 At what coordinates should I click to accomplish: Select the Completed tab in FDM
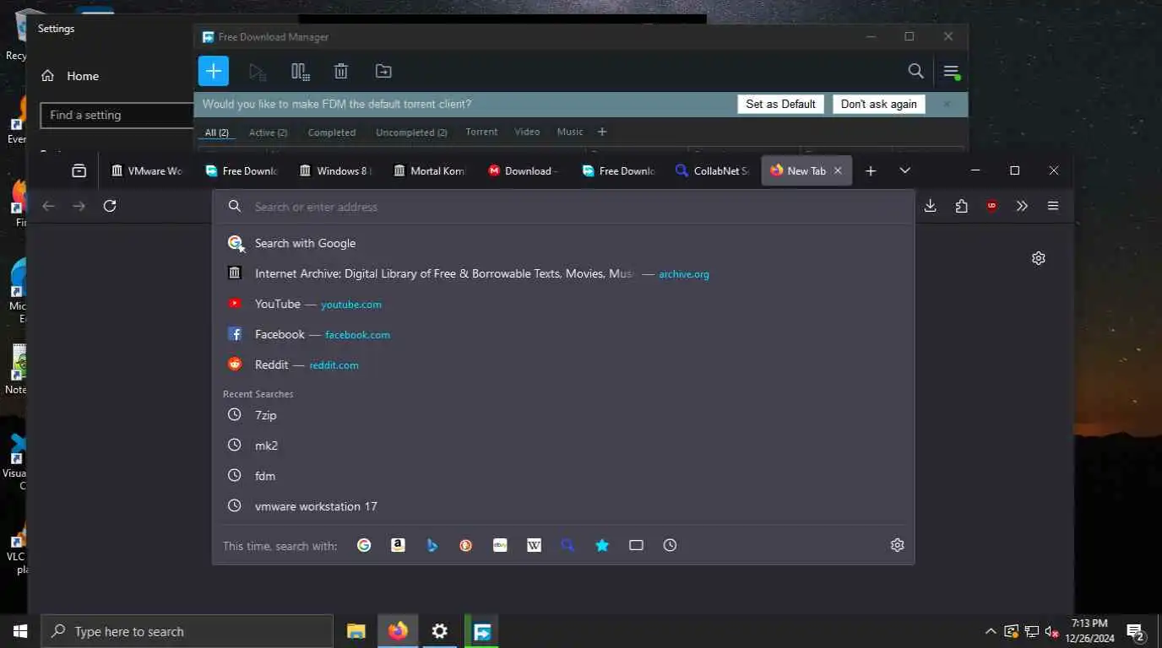(332, 132)
